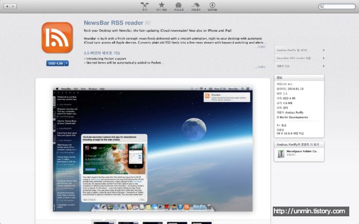Click the 2014.01.10 update date
Image resolution: width=359 pixels, height=224 pixels.
pyautogui.click(x=295, y=89)
